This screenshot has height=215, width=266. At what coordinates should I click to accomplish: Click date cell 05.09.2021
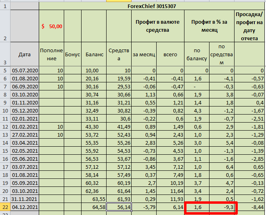click(x=25, y=183)
